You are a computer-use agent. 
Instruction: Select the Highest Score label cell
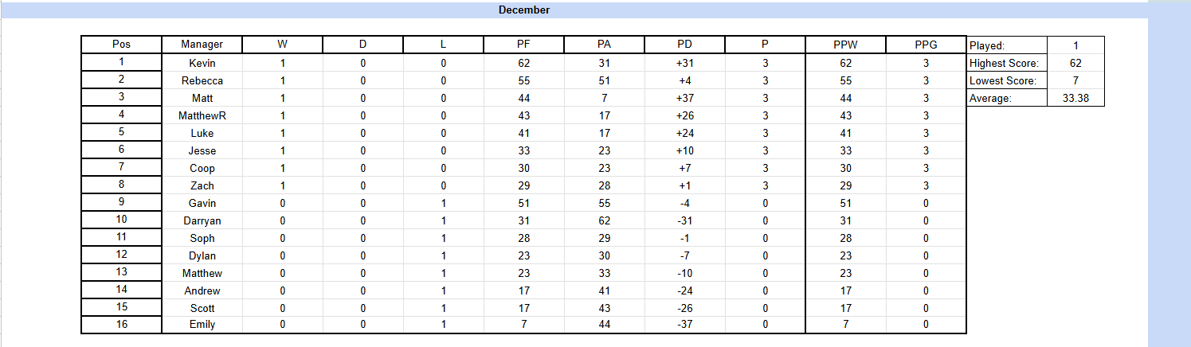tap(1007, 63)
